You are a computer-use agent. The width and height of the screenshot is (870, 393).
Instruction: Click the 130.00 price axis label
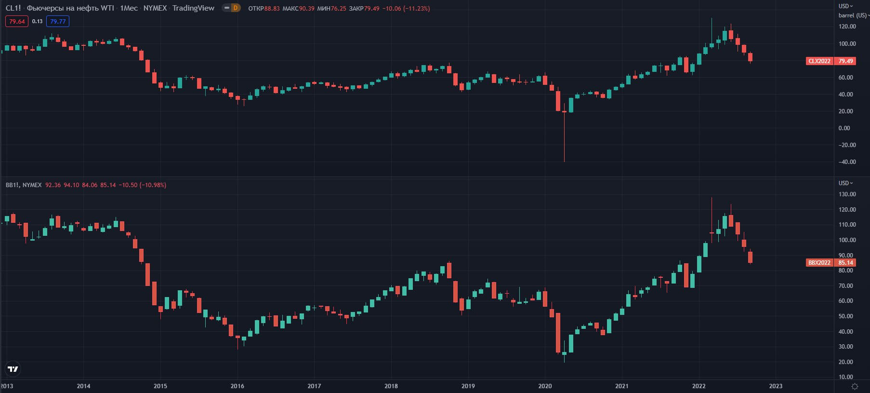click(x=847, y=194)
